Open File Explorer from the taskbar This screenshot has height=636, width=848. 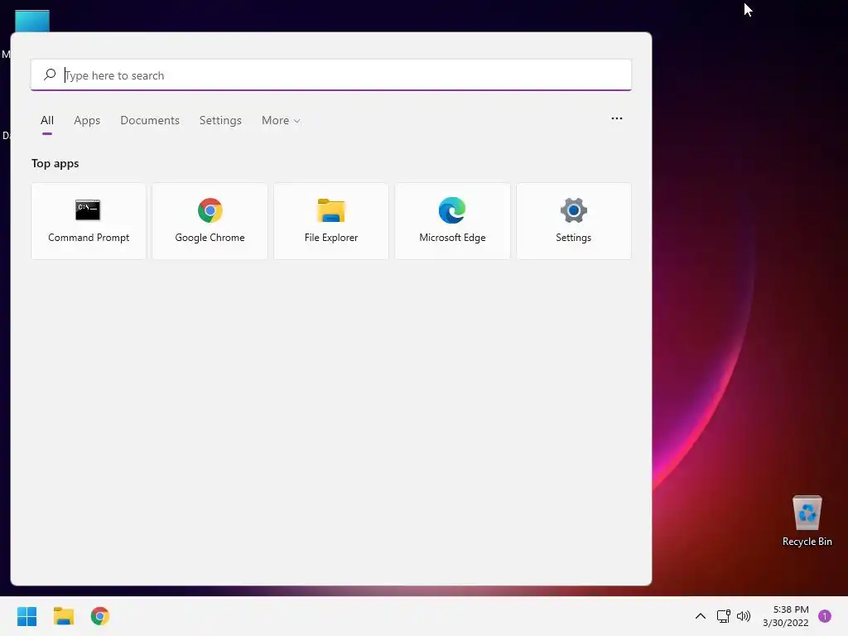click(64, 616)
